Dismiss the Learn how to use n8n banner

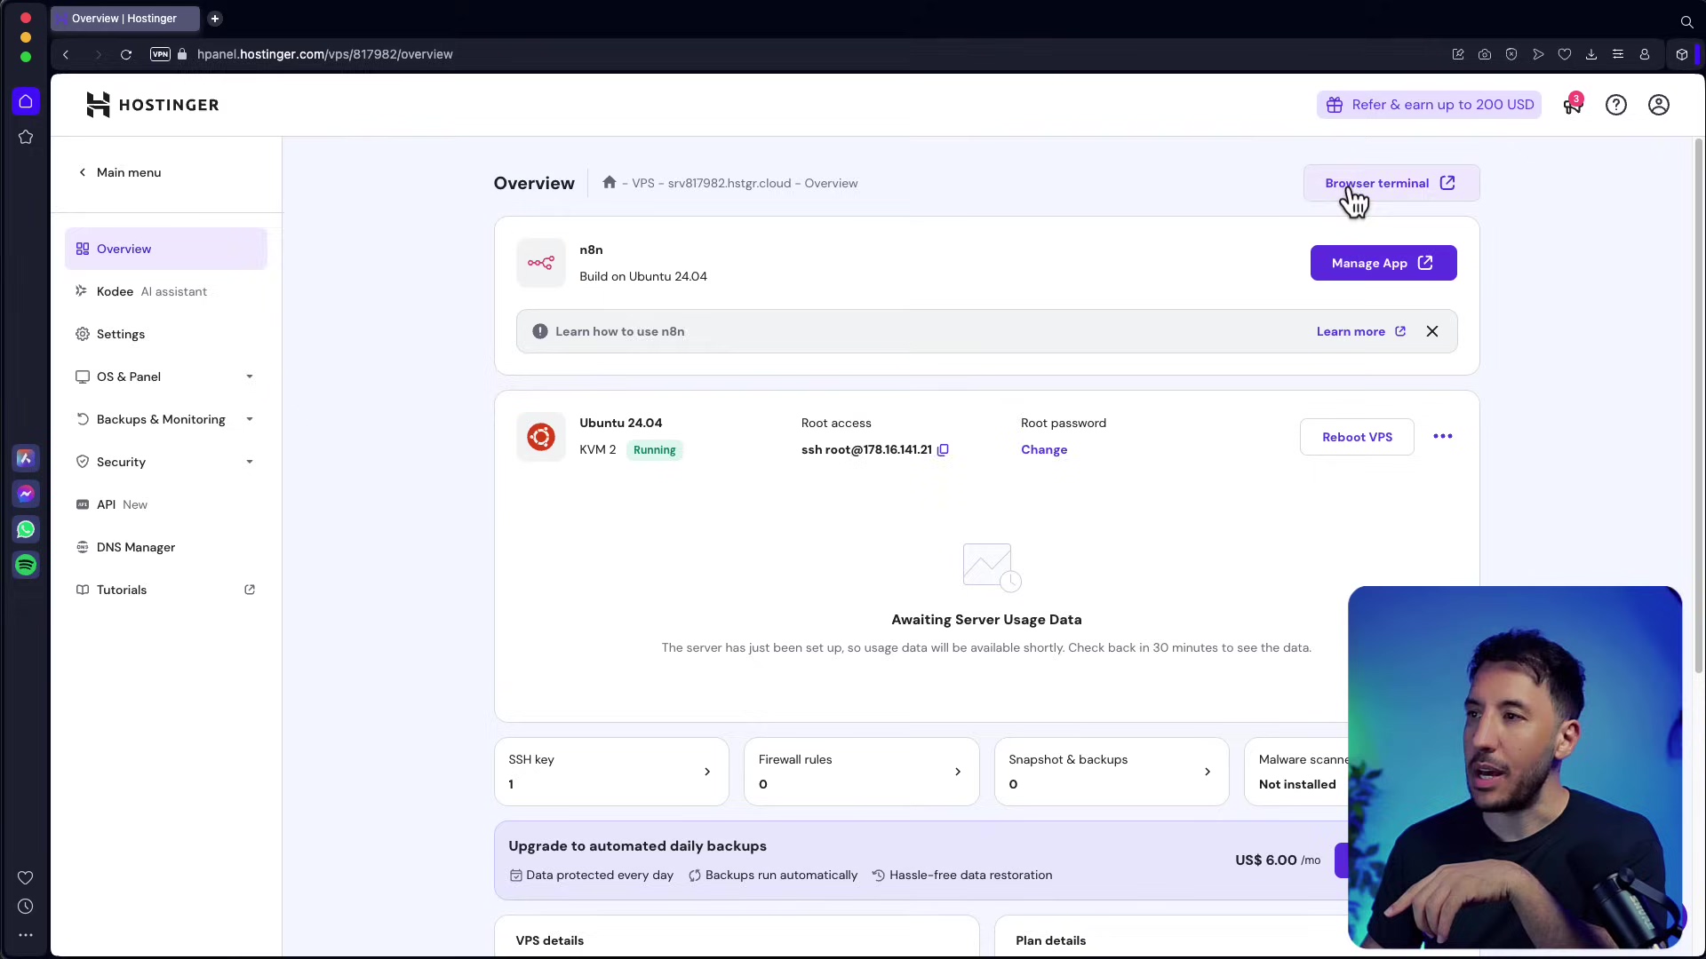[x=1431, y=331]
